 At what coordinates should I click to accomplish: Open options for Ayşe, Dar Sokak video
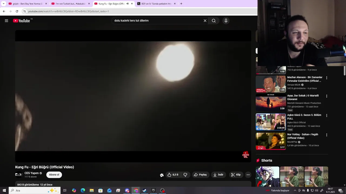327,96
